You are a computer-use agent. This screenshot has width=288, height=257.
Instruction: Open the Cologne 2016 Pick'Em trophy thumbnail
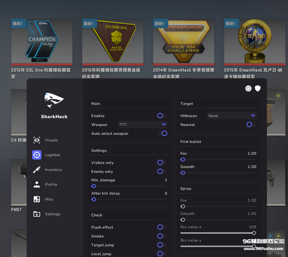coord(112,42)
